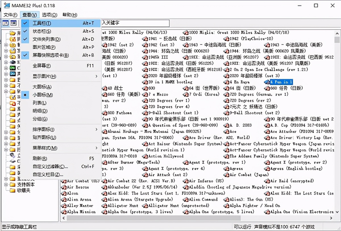Select 大图标(A) large icon view mode

42,87
